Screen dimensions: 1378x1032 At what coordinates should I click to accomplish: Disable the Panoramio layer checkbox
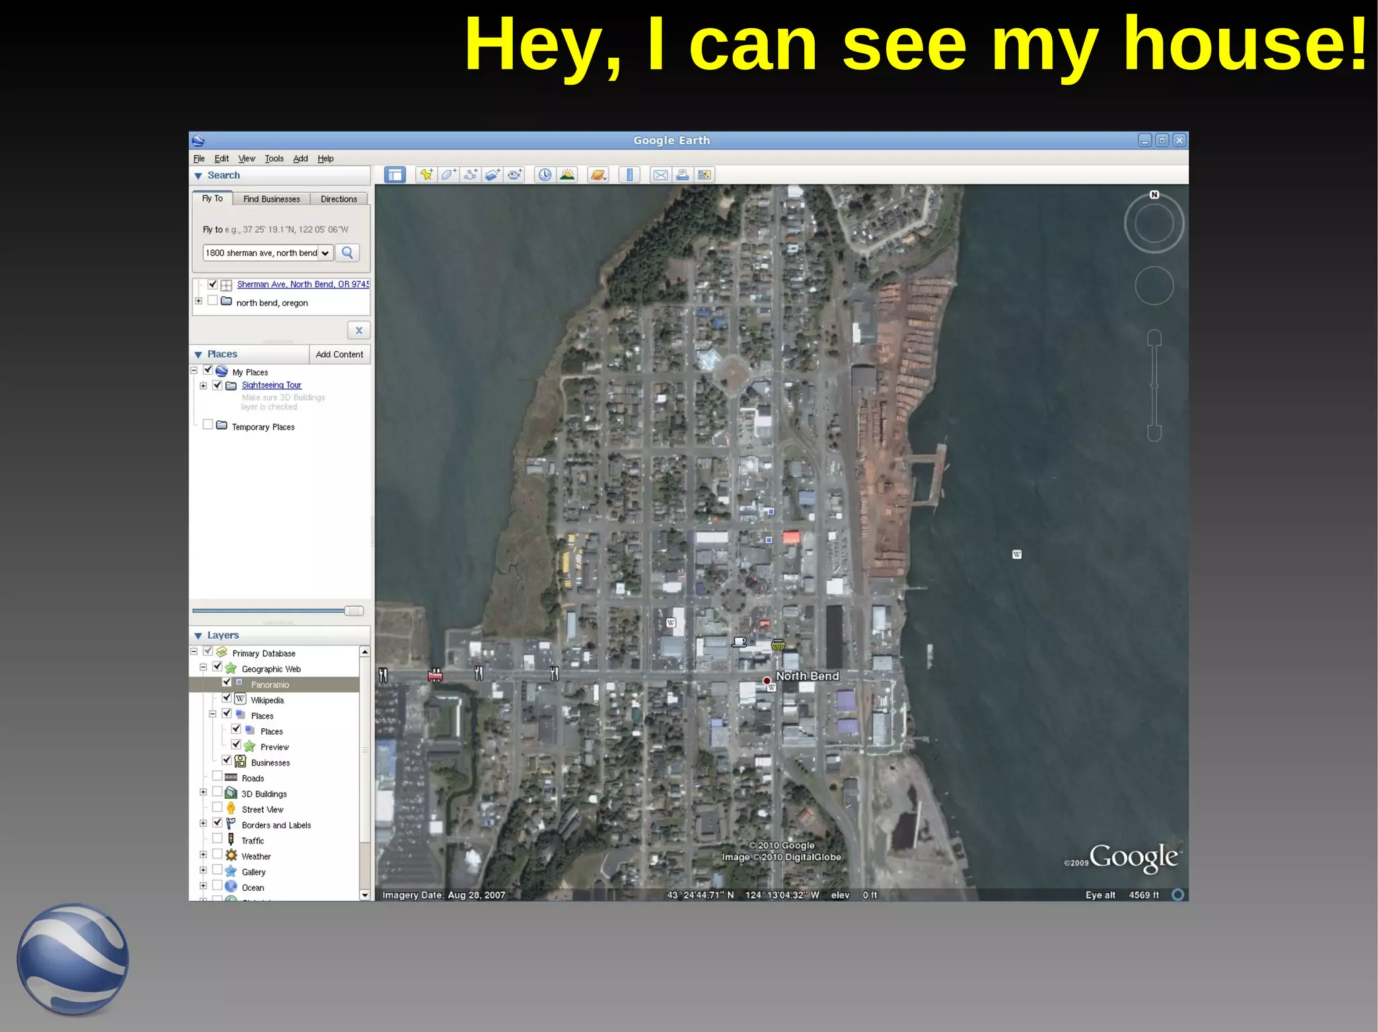coord(227,682)
